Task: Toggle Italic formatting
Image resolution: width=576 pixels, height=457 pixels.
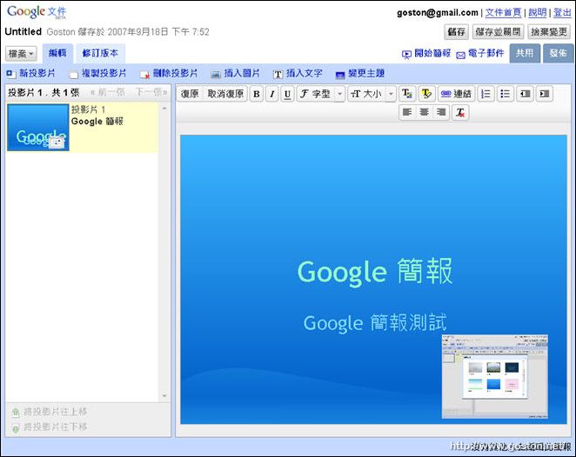Action: pyautogui.click(x=271, y=94)
